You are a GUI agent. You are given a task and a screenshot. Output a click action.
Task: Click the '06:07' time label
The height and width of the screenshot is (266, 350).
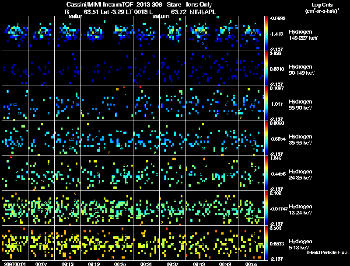click(41, 264)
